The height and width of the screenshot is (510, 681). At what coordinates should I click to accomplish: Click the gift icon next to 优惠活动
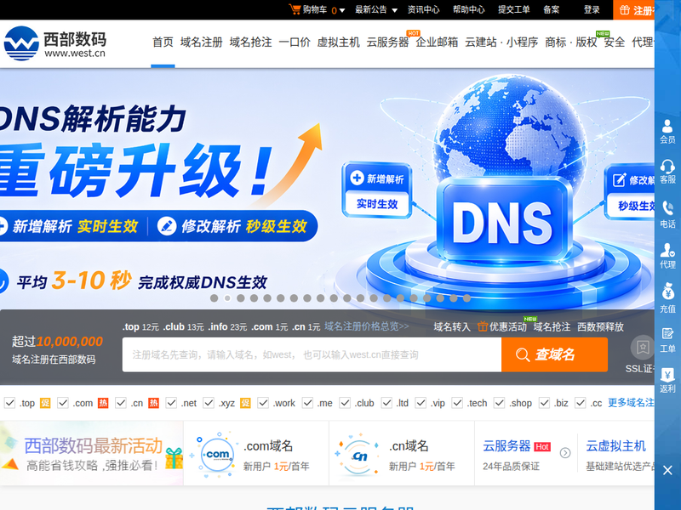[482, 326]
